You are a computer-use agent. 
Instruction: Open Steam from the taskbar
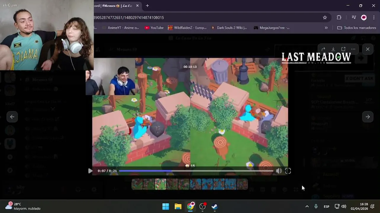tap(215, 206)
